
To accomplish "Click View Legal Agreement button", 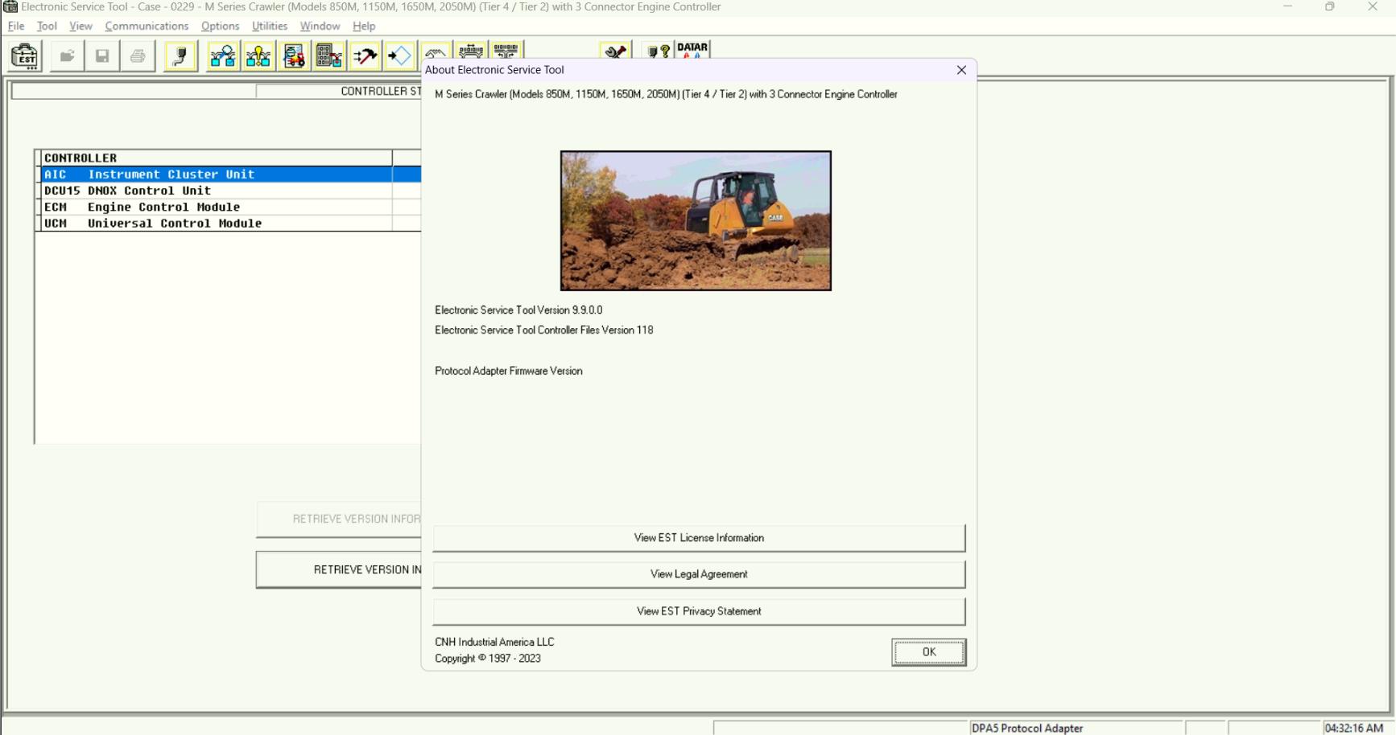I will 699,574.
